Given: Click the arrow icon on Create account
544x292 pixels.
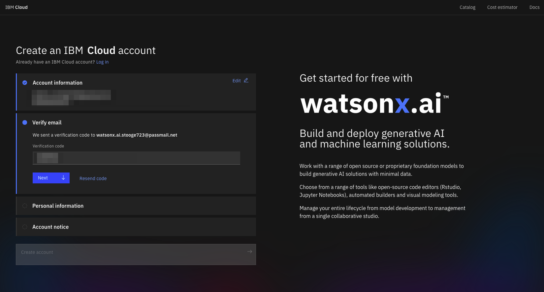Looking at the screenshot, I should pos(249,252).
